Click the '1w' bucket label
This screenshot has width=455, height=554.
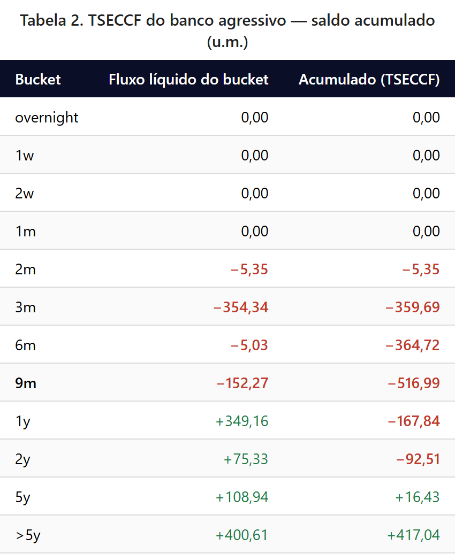pyautogui.click(x=24, y=156)
